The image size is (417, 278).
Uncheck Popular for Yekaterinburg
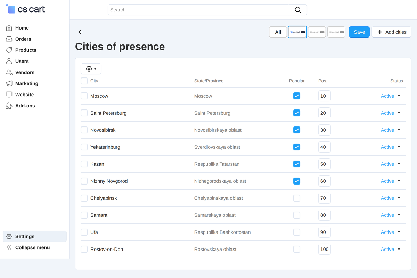tap(297, 147)
